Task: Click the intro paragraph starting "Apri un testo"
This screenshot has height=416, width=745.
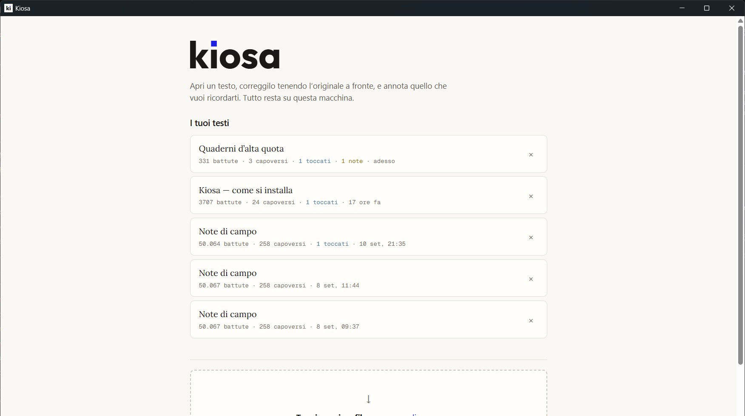Action: click(318, 92)
